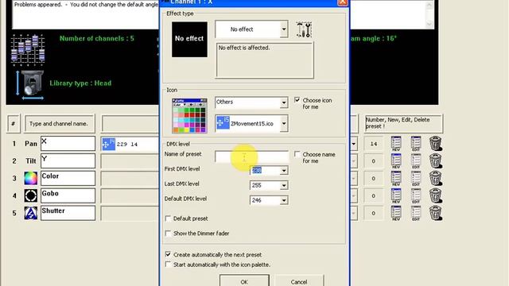Open the Default DMX level dropdown
This screenshot has width=509, height=286.
284,200
